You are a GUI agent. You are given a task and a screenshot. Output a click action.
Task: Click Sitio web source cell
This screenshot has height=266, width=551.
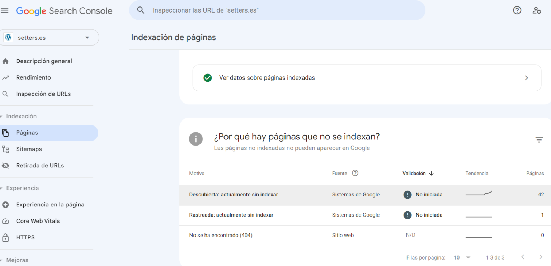pyautogui.click(x=343, y=236)
